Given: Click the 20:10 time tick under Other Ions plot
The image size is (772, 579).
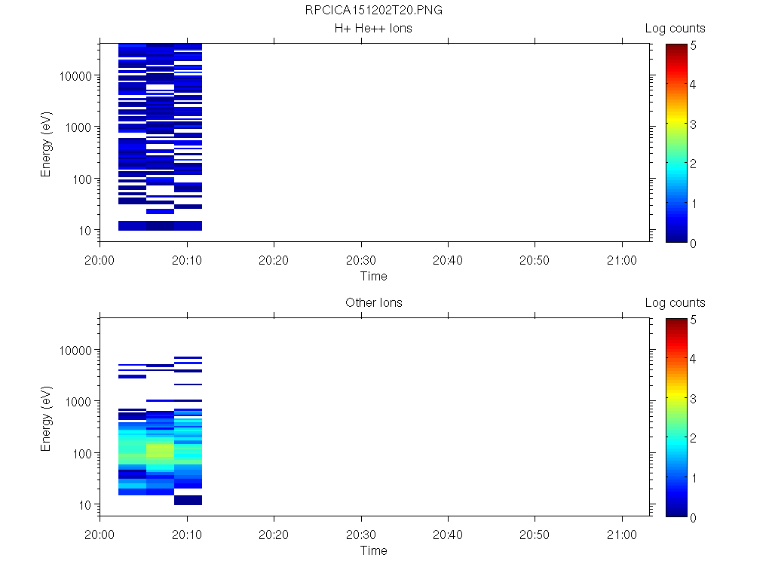Looking at the screenshot, I should pyautogui.click(x=187, y=535).
